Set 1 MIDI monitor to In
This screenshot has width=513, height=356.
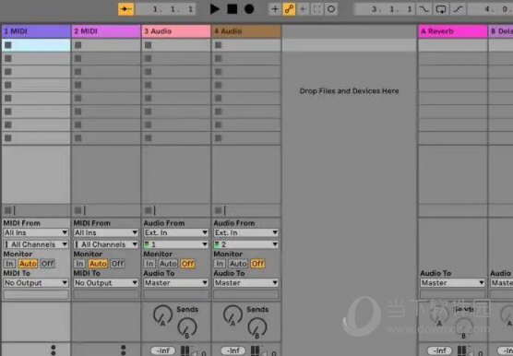9,264
